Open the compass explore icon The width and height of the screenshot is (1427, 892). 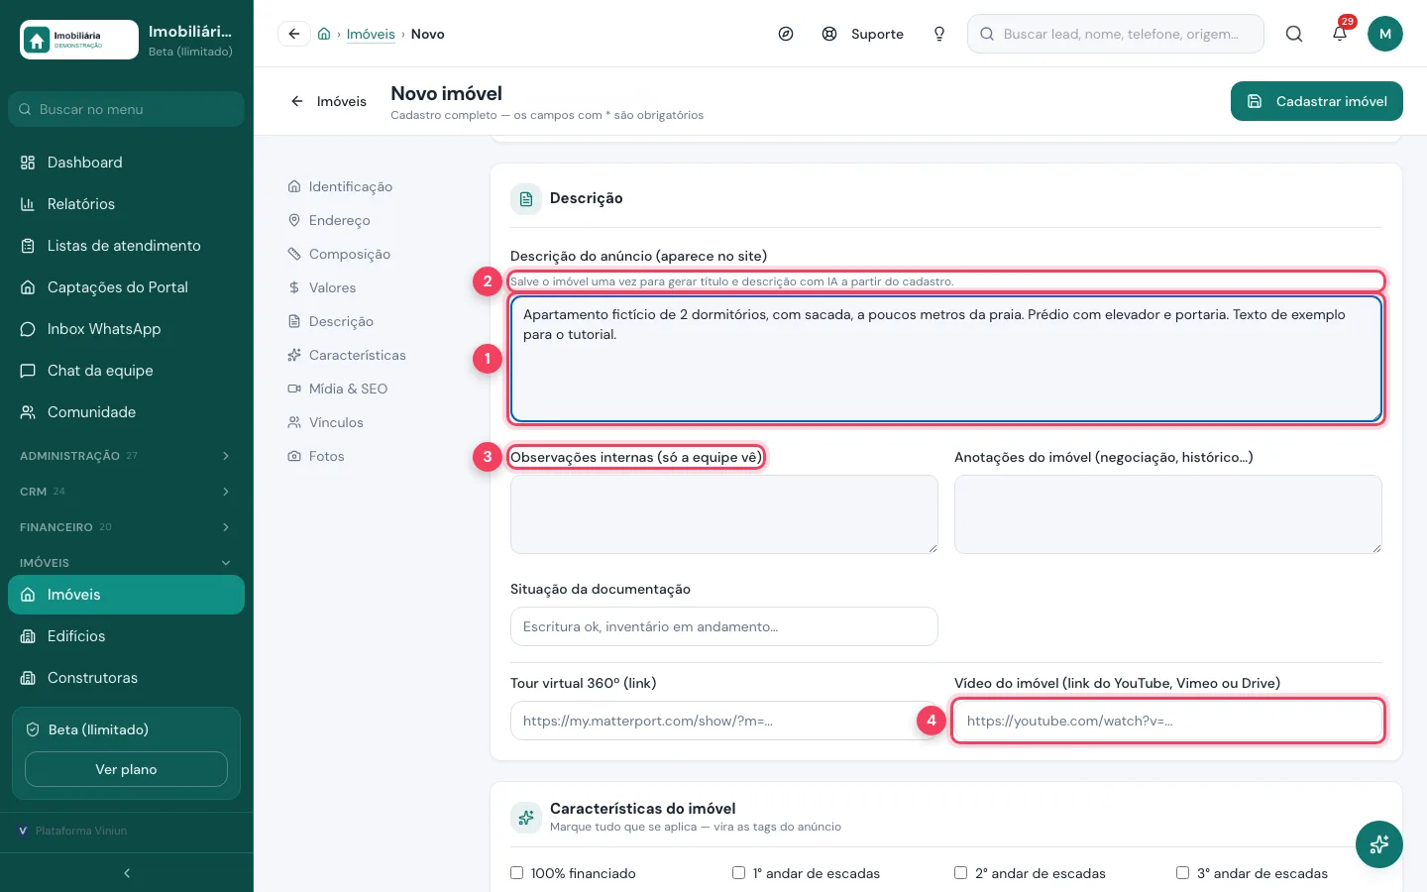click(786, 34)
